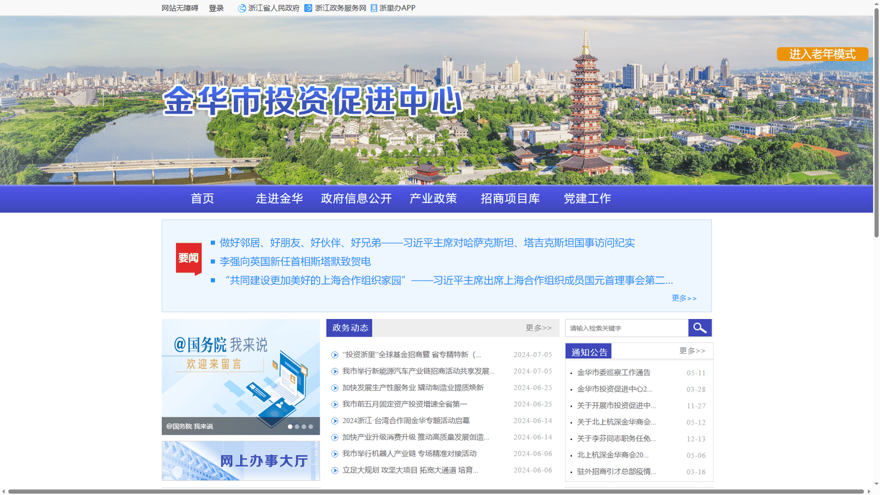Open news 立足大规划 攻坚大项目
Viewport: 880px width, 495px height.
point(410,470)
